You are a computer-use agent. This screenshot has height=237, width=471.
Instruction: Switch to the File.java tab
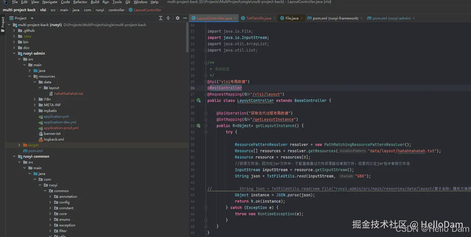[291, 18]
